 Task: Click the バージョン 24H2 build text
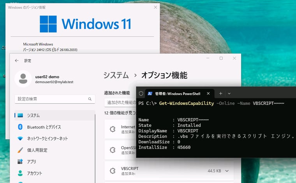pyautogui.click(x=50, y=50)
